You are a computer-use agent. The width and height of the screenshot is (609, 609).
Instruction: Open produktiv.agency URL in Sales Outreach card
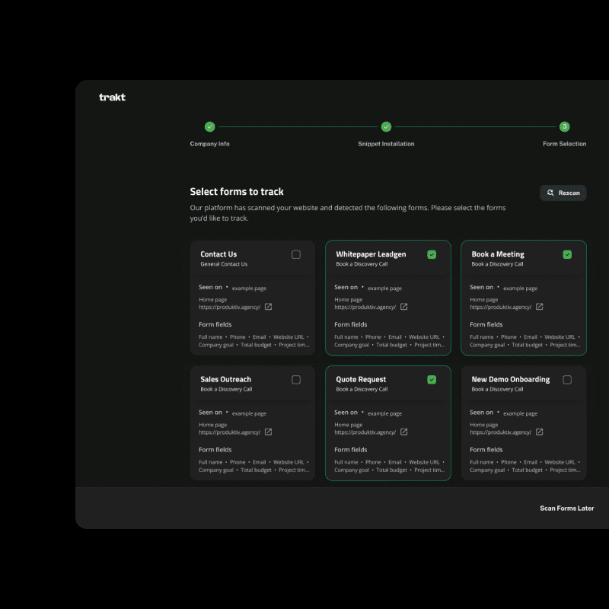click(x=230, y=432)
